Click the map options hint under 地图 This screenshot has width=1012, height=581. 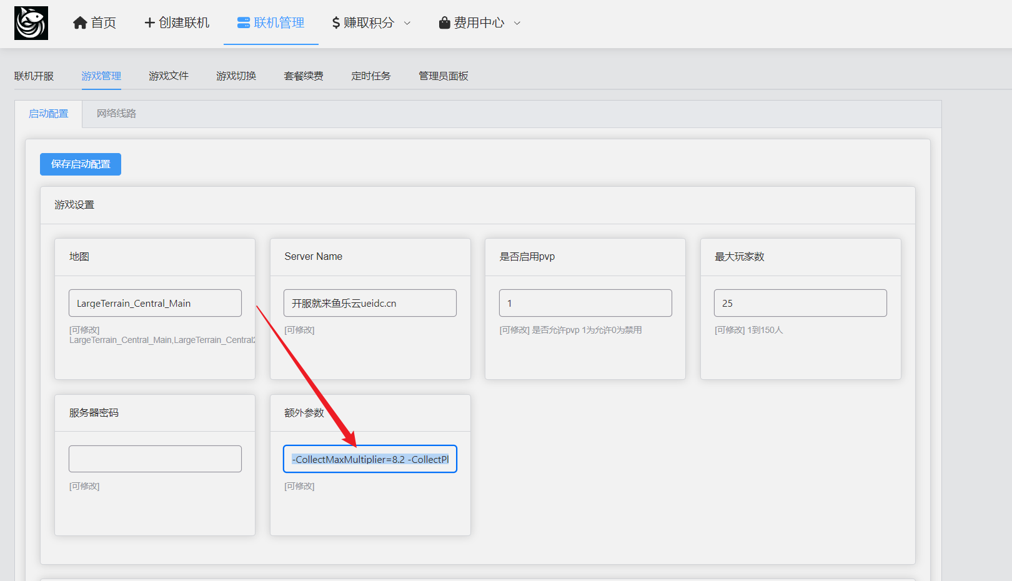click(162, 340)
